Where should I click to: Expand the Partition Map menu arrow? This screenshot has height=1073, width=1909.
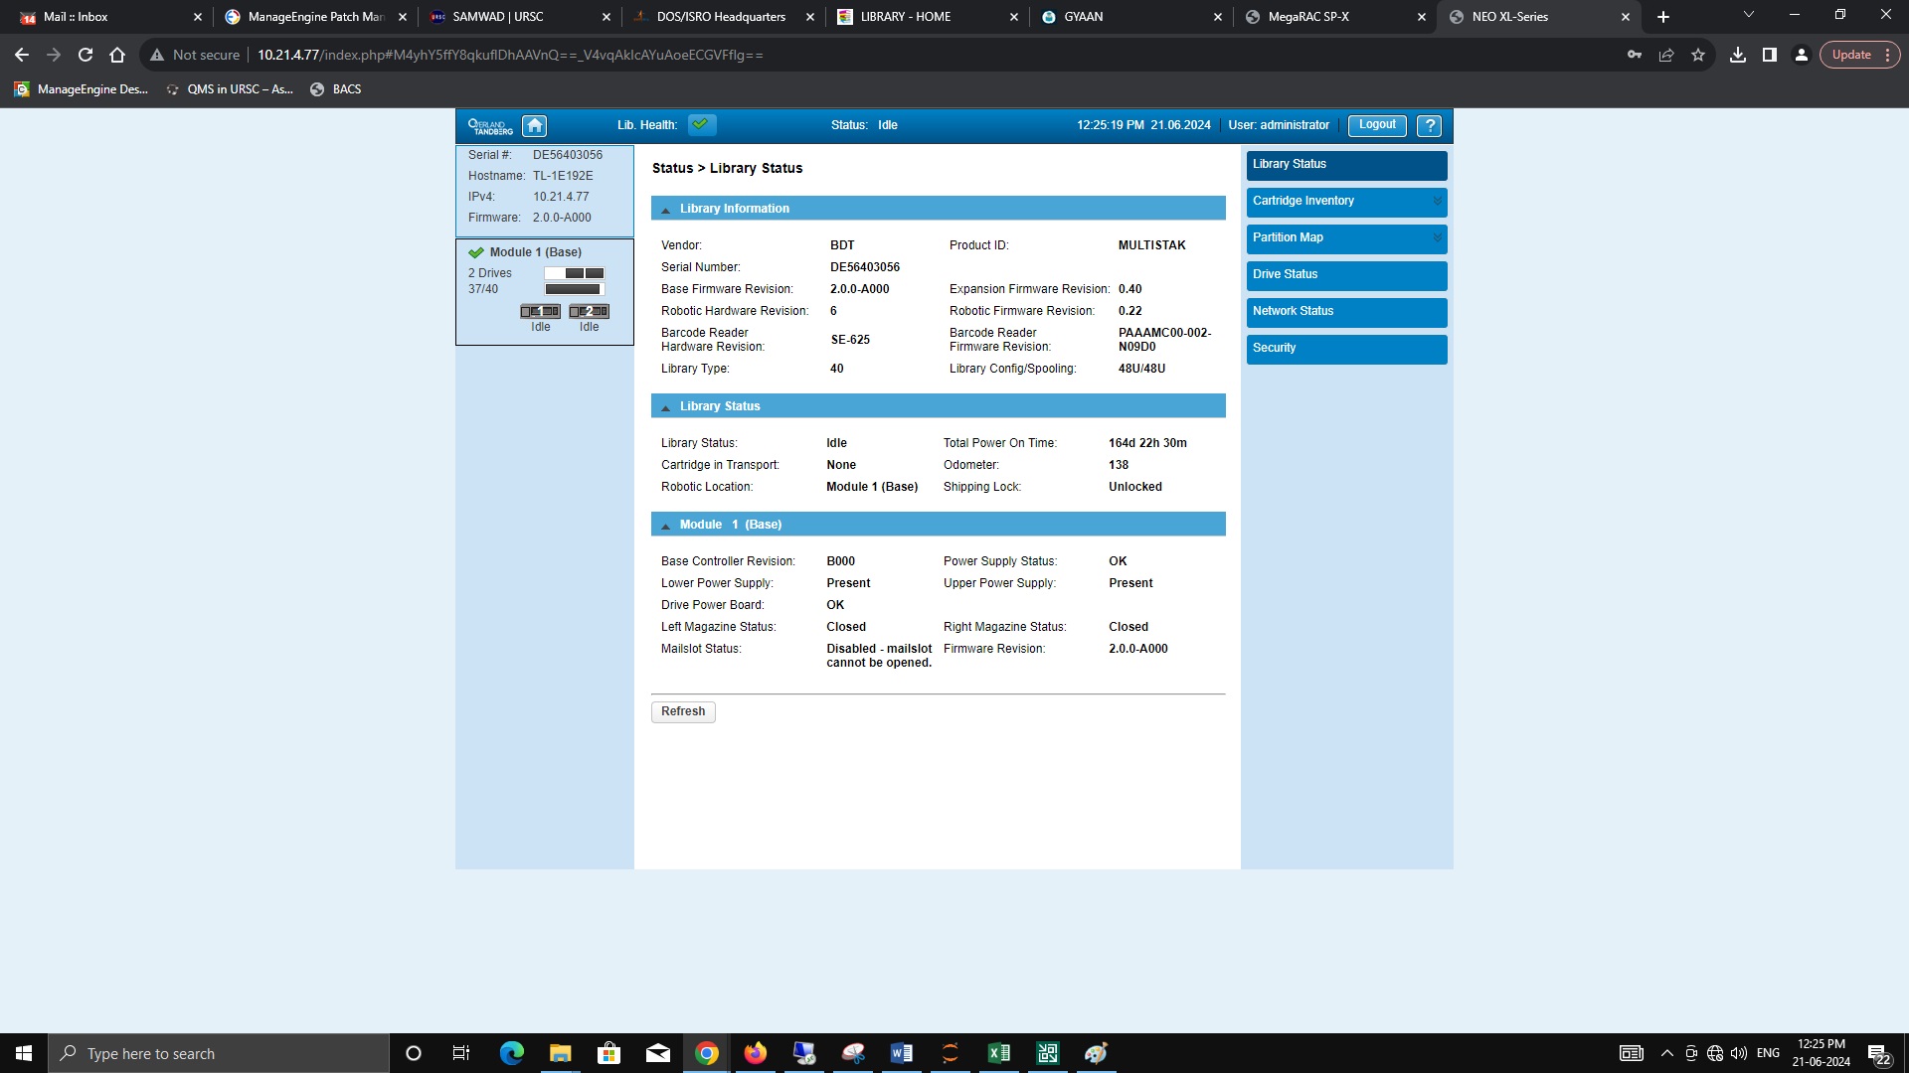coord(1437,238)
